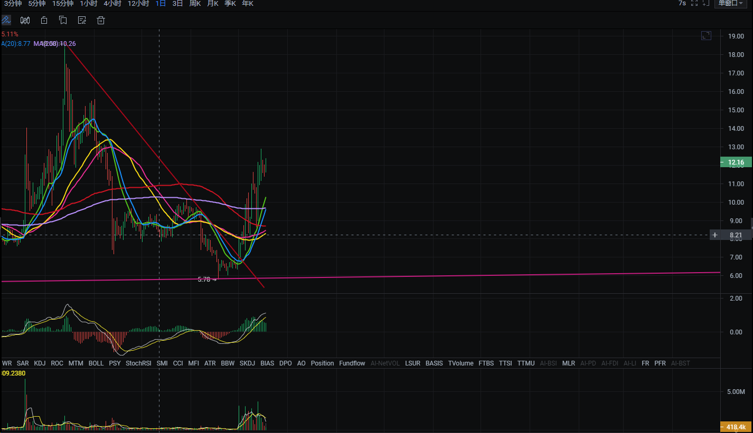The width and height of the screenshot is (753, 433).
Task: Click the MA(20):8.77 legend label
Action: [x=15, y=44]
